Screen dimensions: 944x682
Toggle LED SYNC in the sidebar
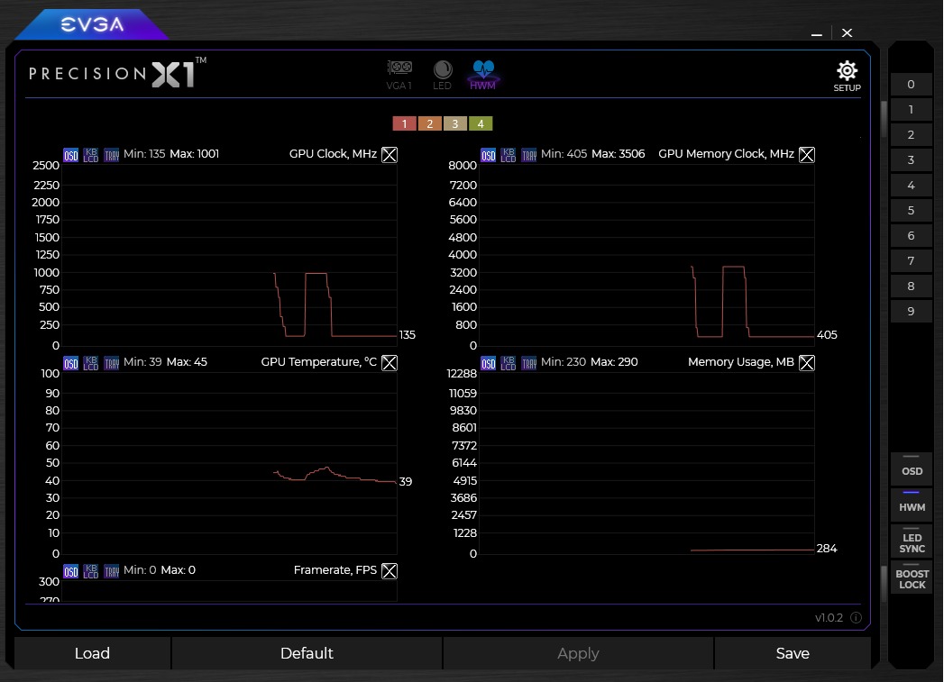(912, 543)
